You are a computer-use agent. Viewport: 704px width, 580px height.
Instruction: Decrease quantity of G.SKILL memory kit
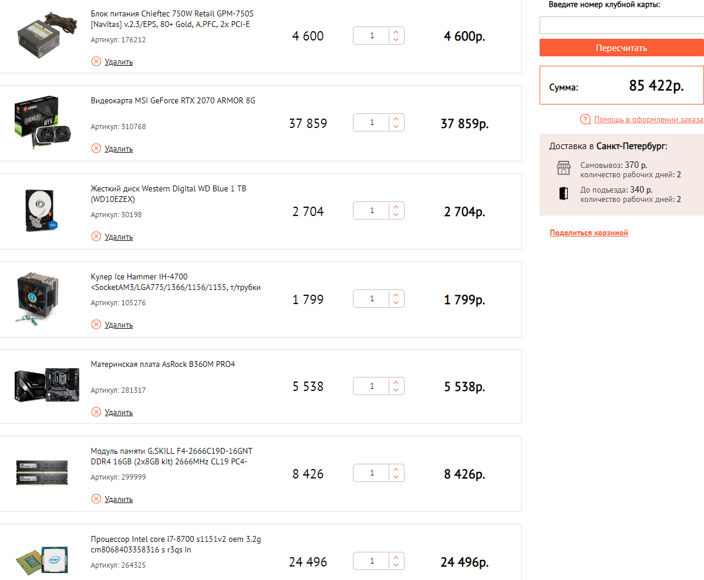396,477
